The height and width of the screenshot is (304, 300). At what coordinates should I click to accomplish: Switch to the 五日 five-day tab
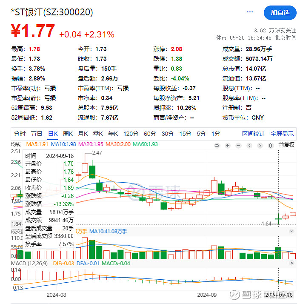(37, 134)
